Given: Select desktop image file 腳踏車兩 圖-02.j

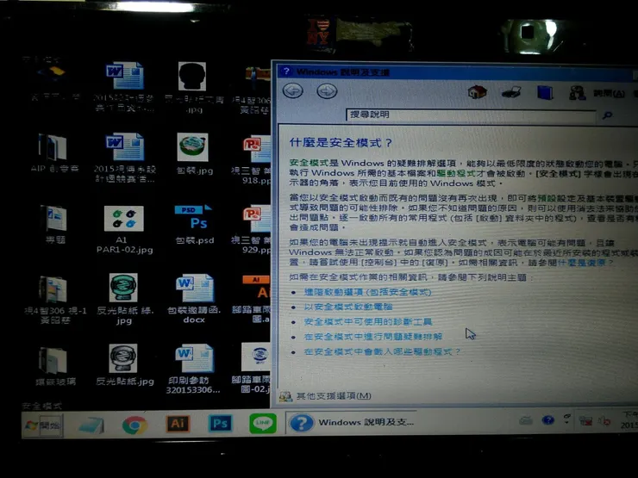Looking at the screenshot, I should 253,369.
